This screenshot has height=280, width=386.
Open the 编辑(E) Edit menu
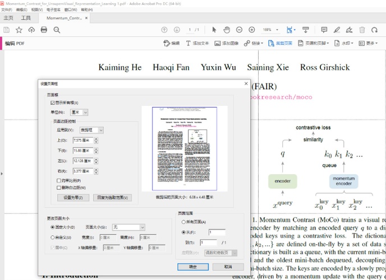21,10
